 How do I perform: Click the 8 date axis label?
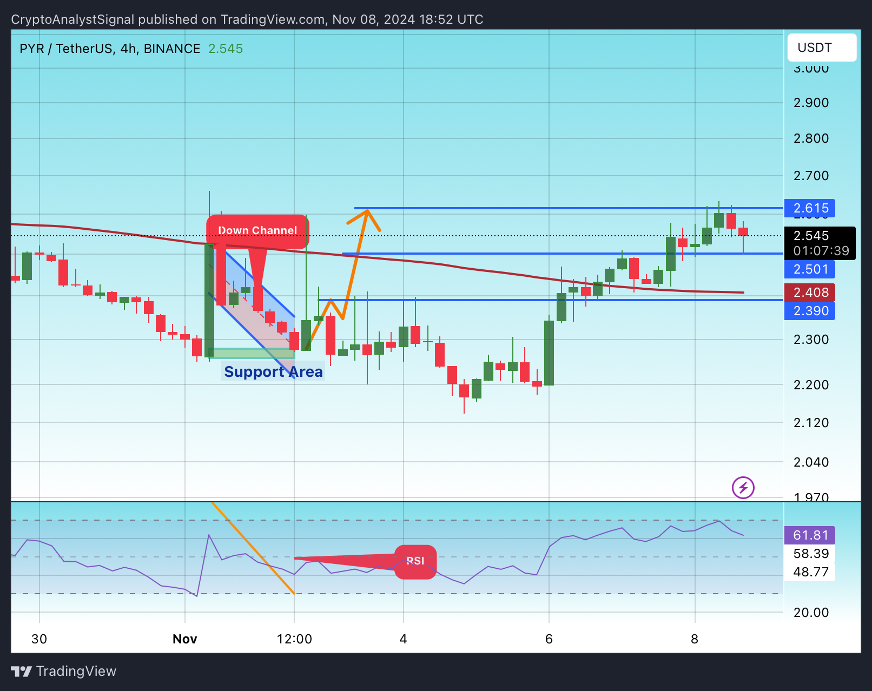[695, 639]
